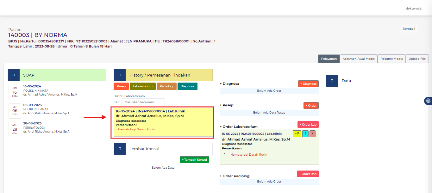Focus the Masukkan kata kunci search field
432x193 pixels.
[x=143, y=102]
